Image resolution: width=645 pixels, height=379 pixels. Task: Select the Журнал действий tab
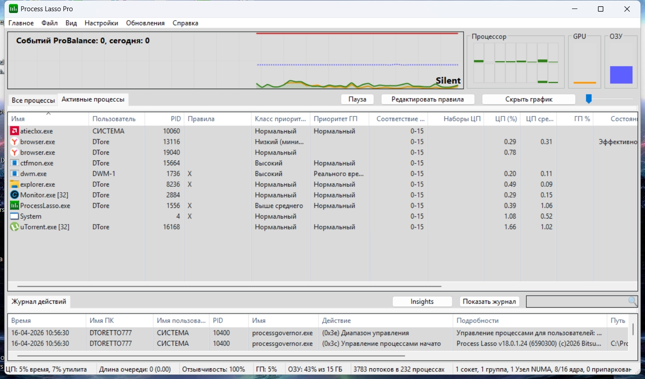click(x=39, y=302)
